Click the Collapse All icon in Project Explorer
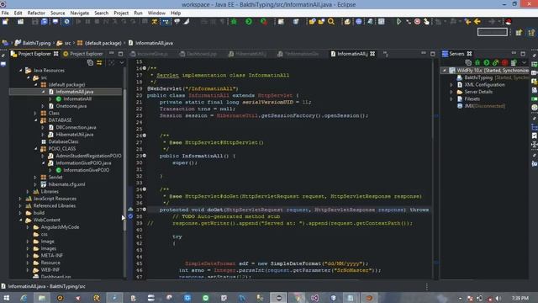 90,63
